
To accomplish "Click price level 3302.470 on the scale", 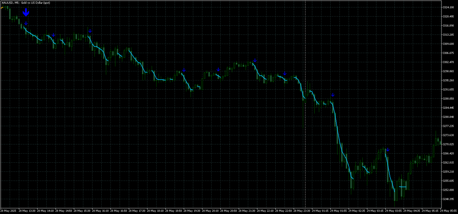I will [448, 62].
